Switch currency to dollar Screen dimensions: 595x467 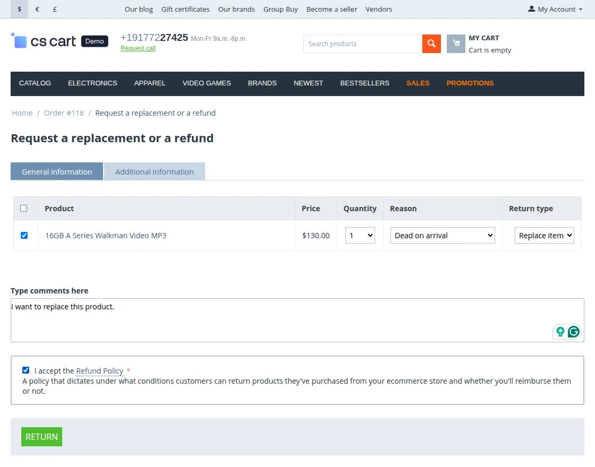19,9
